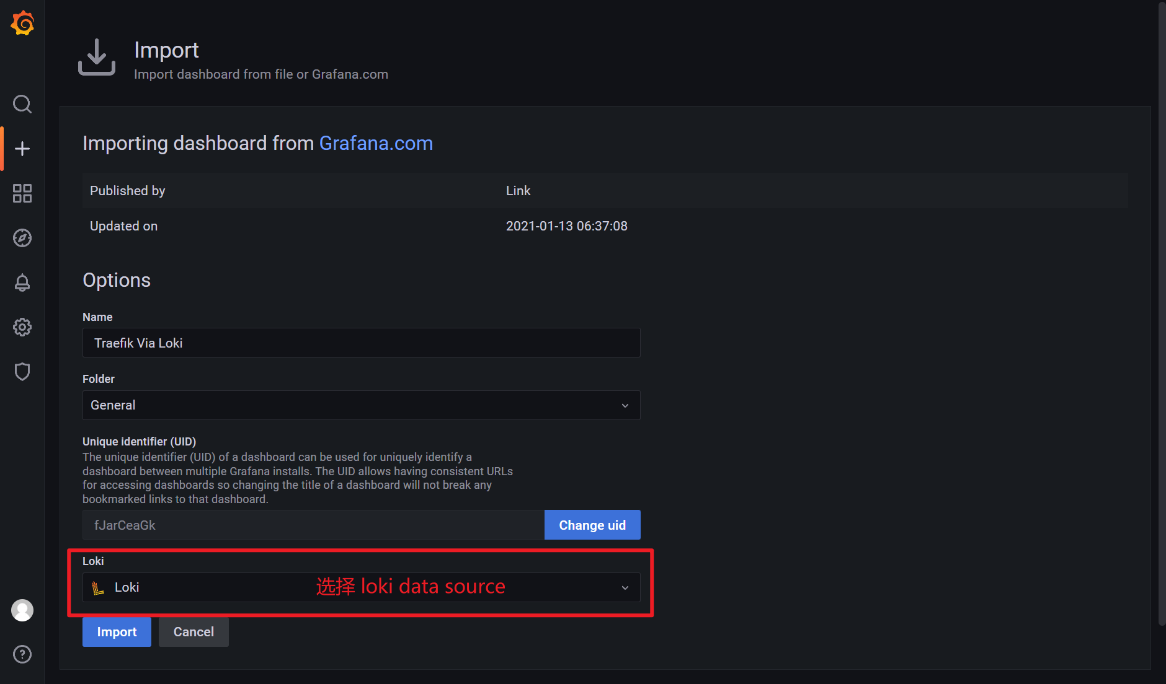Expand the Folder dropdown showing General

pyautogui.click(x=361, y=405)
